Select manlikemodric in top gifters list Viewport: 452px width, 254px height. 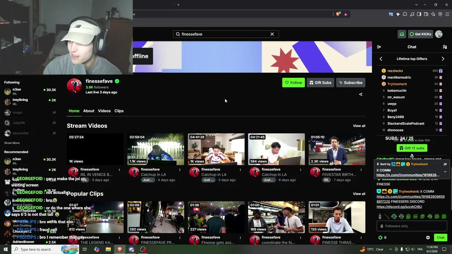point(399,78)
